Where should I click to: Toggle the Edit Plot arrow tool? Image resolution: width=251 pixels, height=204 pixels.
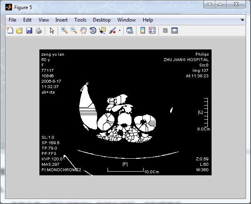(52, 30)
